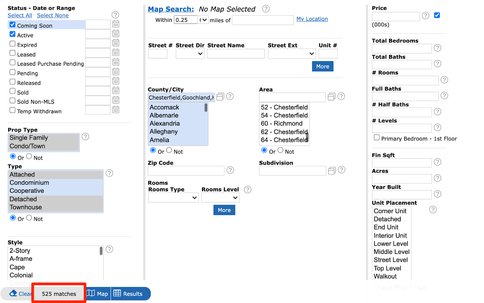Click the My Location link
This screenshot has height=303, width=484.
click(312, 19)
